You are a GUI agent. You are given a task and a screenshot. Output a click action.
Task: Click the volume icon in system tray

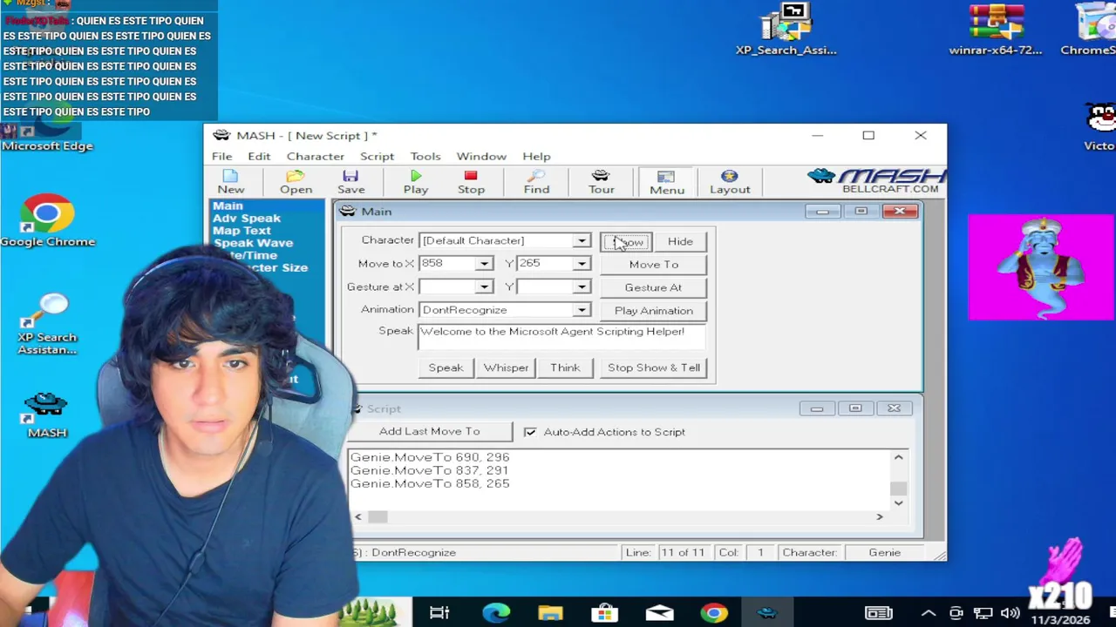1010,613
